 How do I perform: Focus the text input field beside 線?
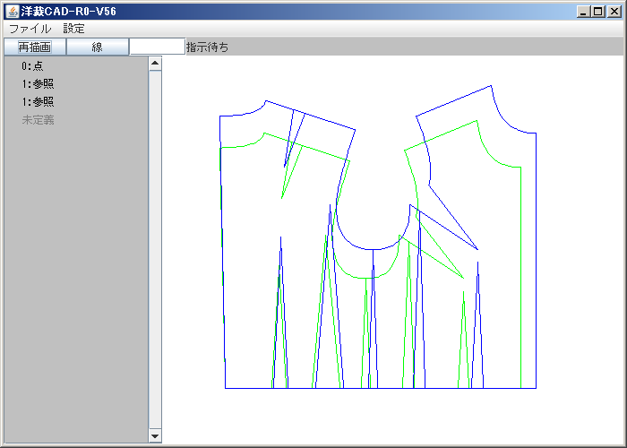157,47
